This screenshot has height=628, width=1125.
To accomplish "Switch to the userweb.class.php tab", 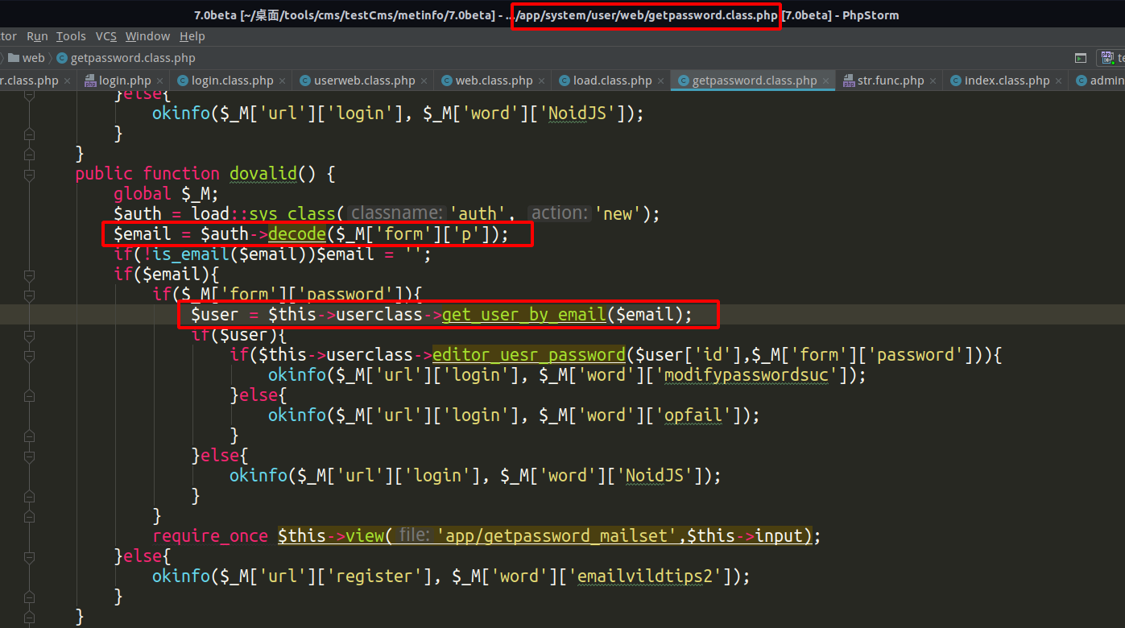I will click(x=364, y=81).
